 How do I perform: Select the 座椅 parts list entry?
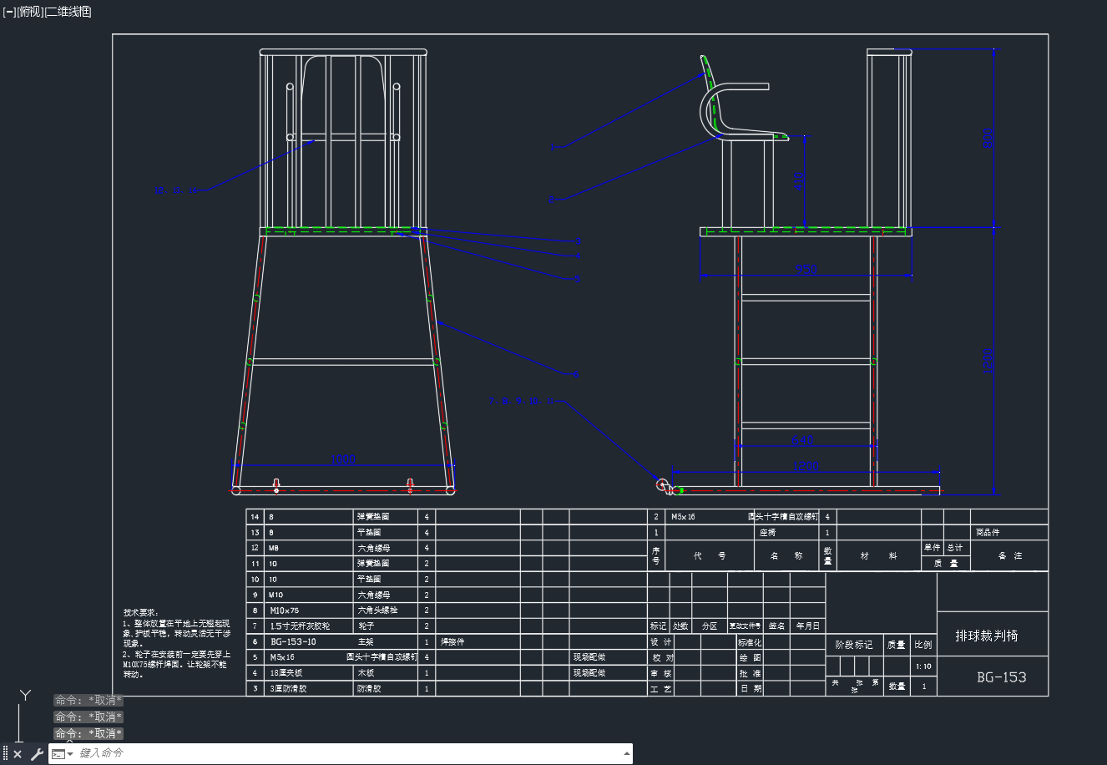767,533
